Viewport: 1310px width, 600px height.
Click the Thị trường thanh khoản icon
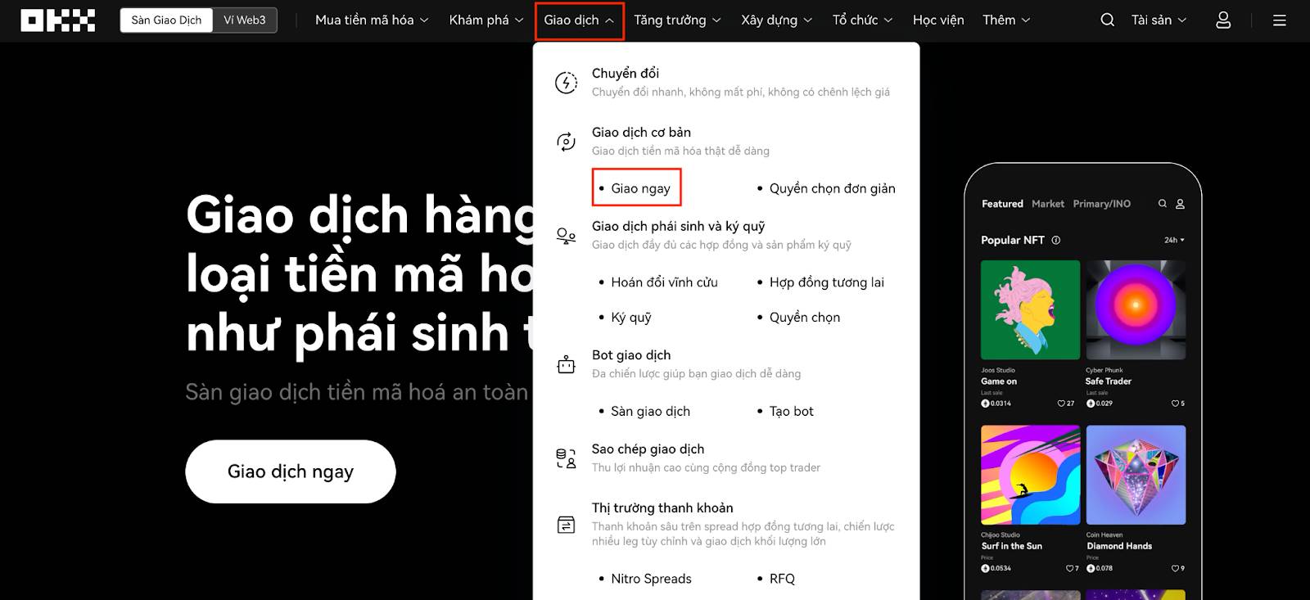pyautogui.click(x=566, y=525)
